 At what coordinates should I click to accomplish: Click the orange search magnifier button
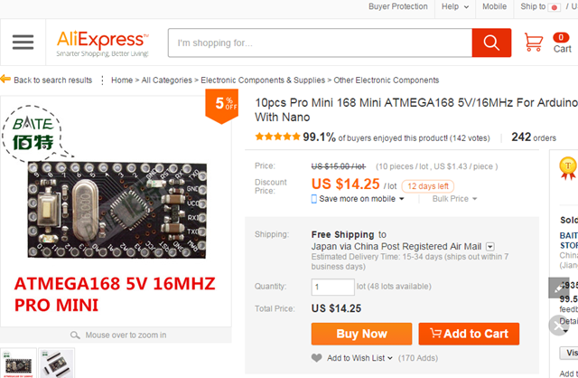[491, 43]
